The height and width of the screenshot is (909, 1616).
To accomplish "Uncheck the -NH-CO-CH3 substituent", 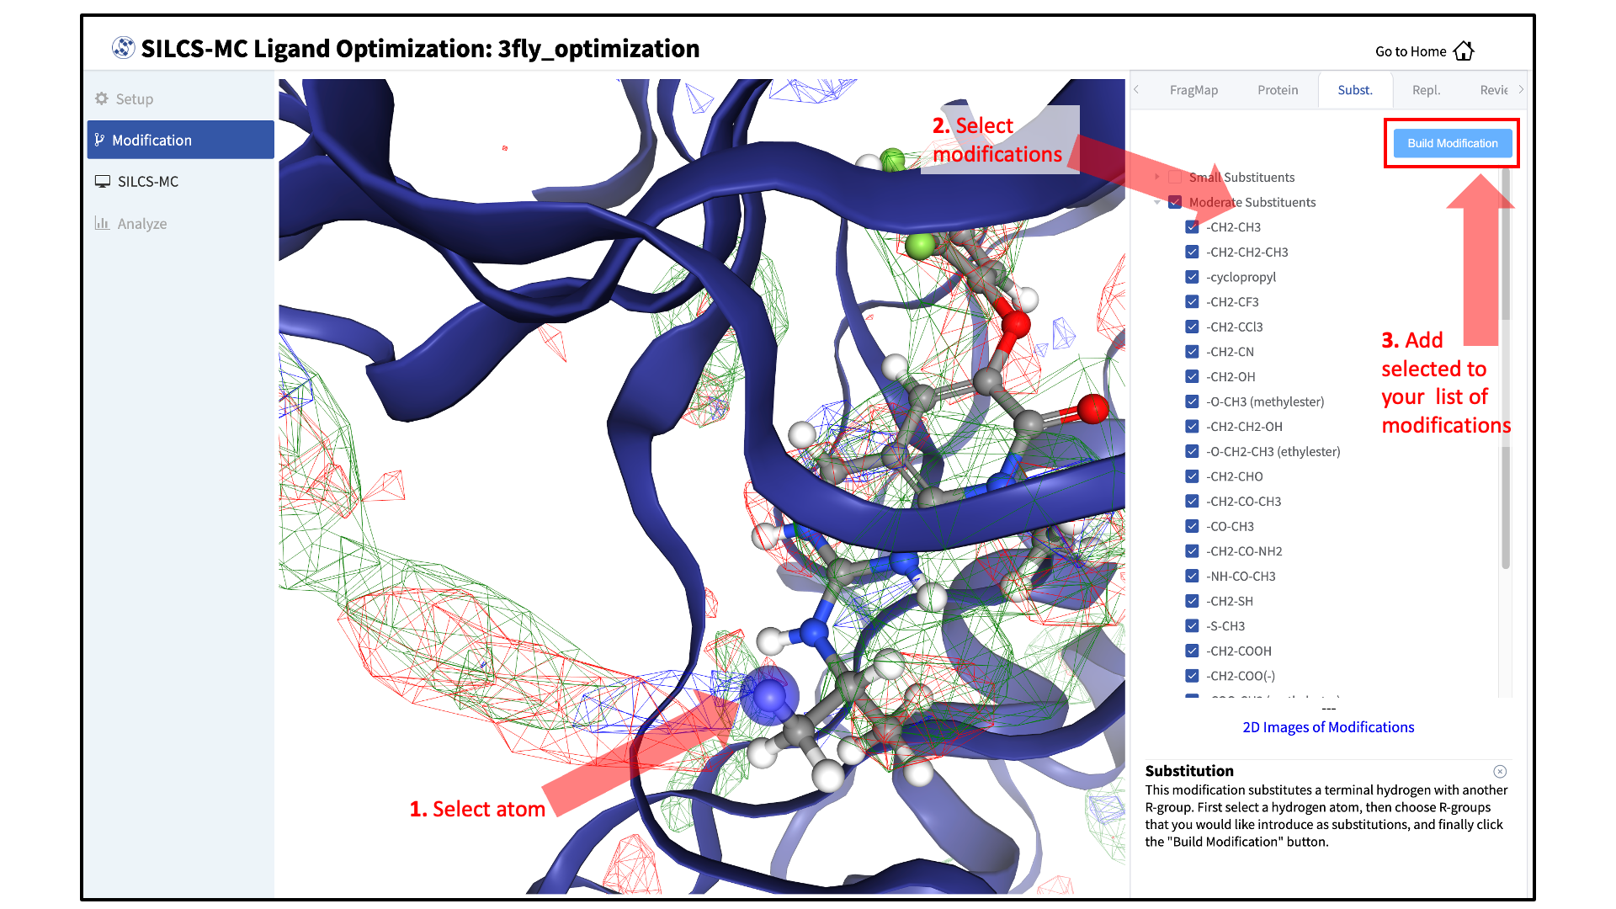I will click(1192, 576).
